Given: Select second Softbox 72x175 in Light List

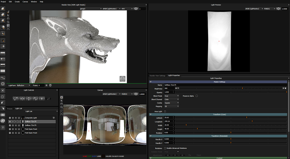Looking at the screenshot, I should (32, 125).
